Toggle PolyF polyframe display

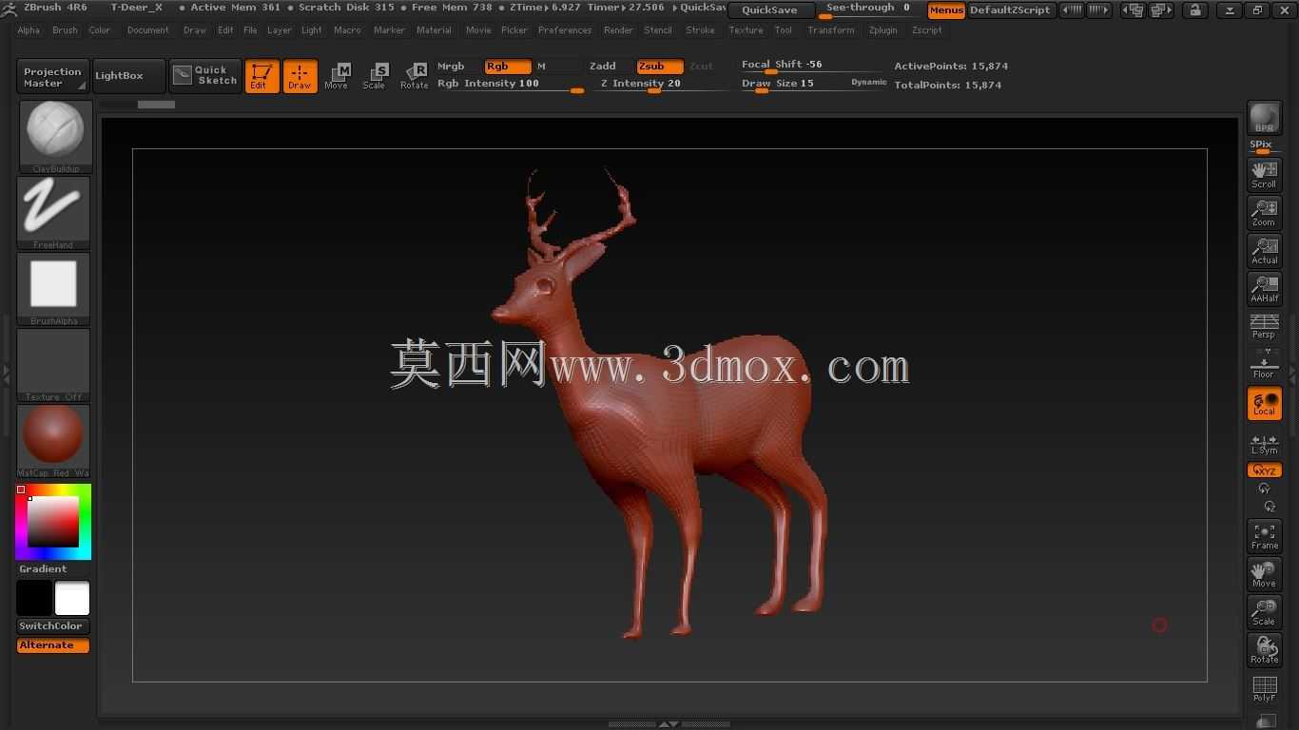(1264, 688)
